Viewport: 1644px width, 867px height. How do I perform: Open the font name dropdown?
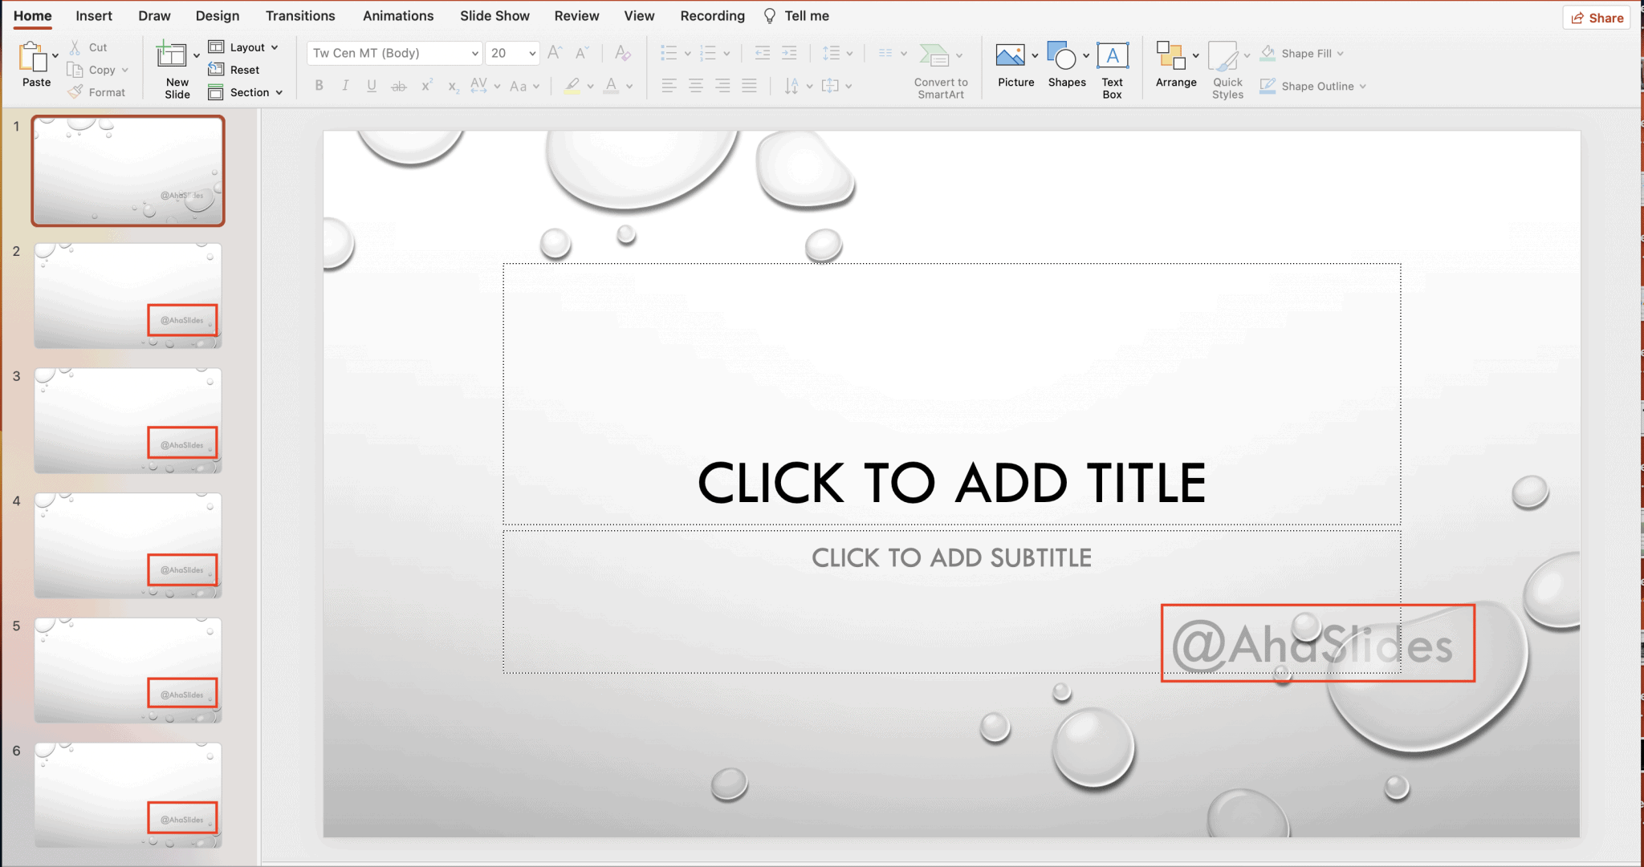tap(475, 53)
